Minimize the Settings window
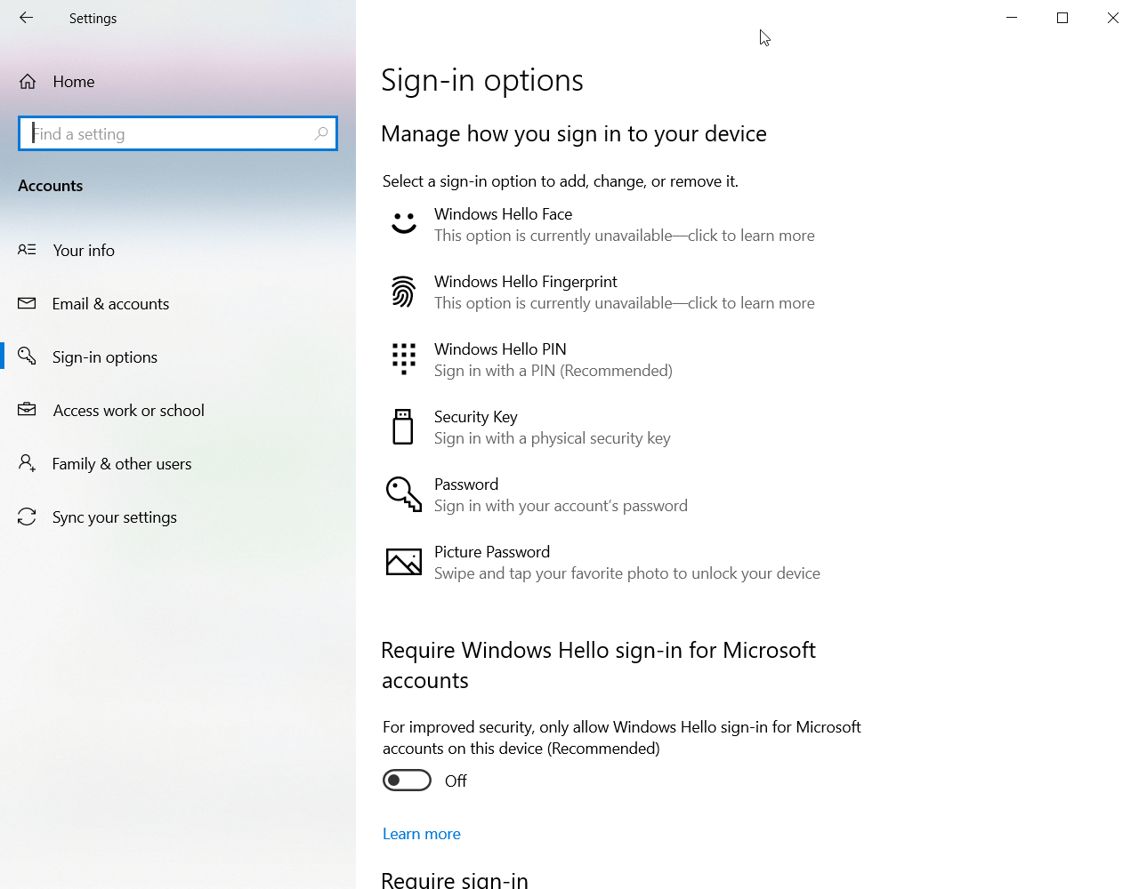Viewport: 1139px width, 889px height. click(1012, 18)
